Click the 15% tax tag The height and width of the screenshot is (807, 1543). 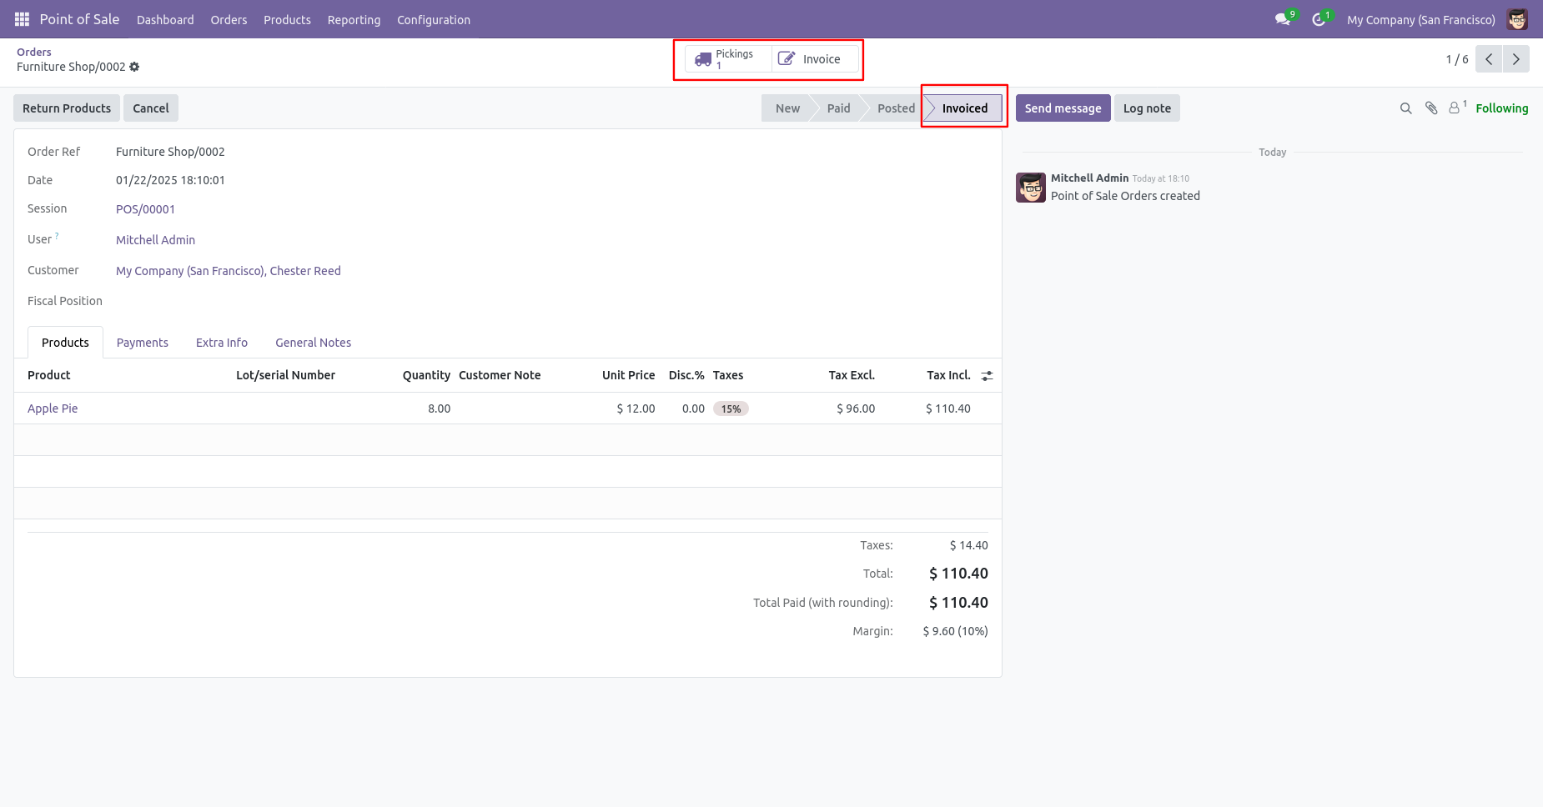click(731, 409)
